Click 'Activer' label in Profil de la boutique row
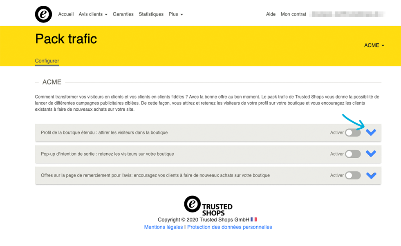The image size is (401, 246). point(337,133)
